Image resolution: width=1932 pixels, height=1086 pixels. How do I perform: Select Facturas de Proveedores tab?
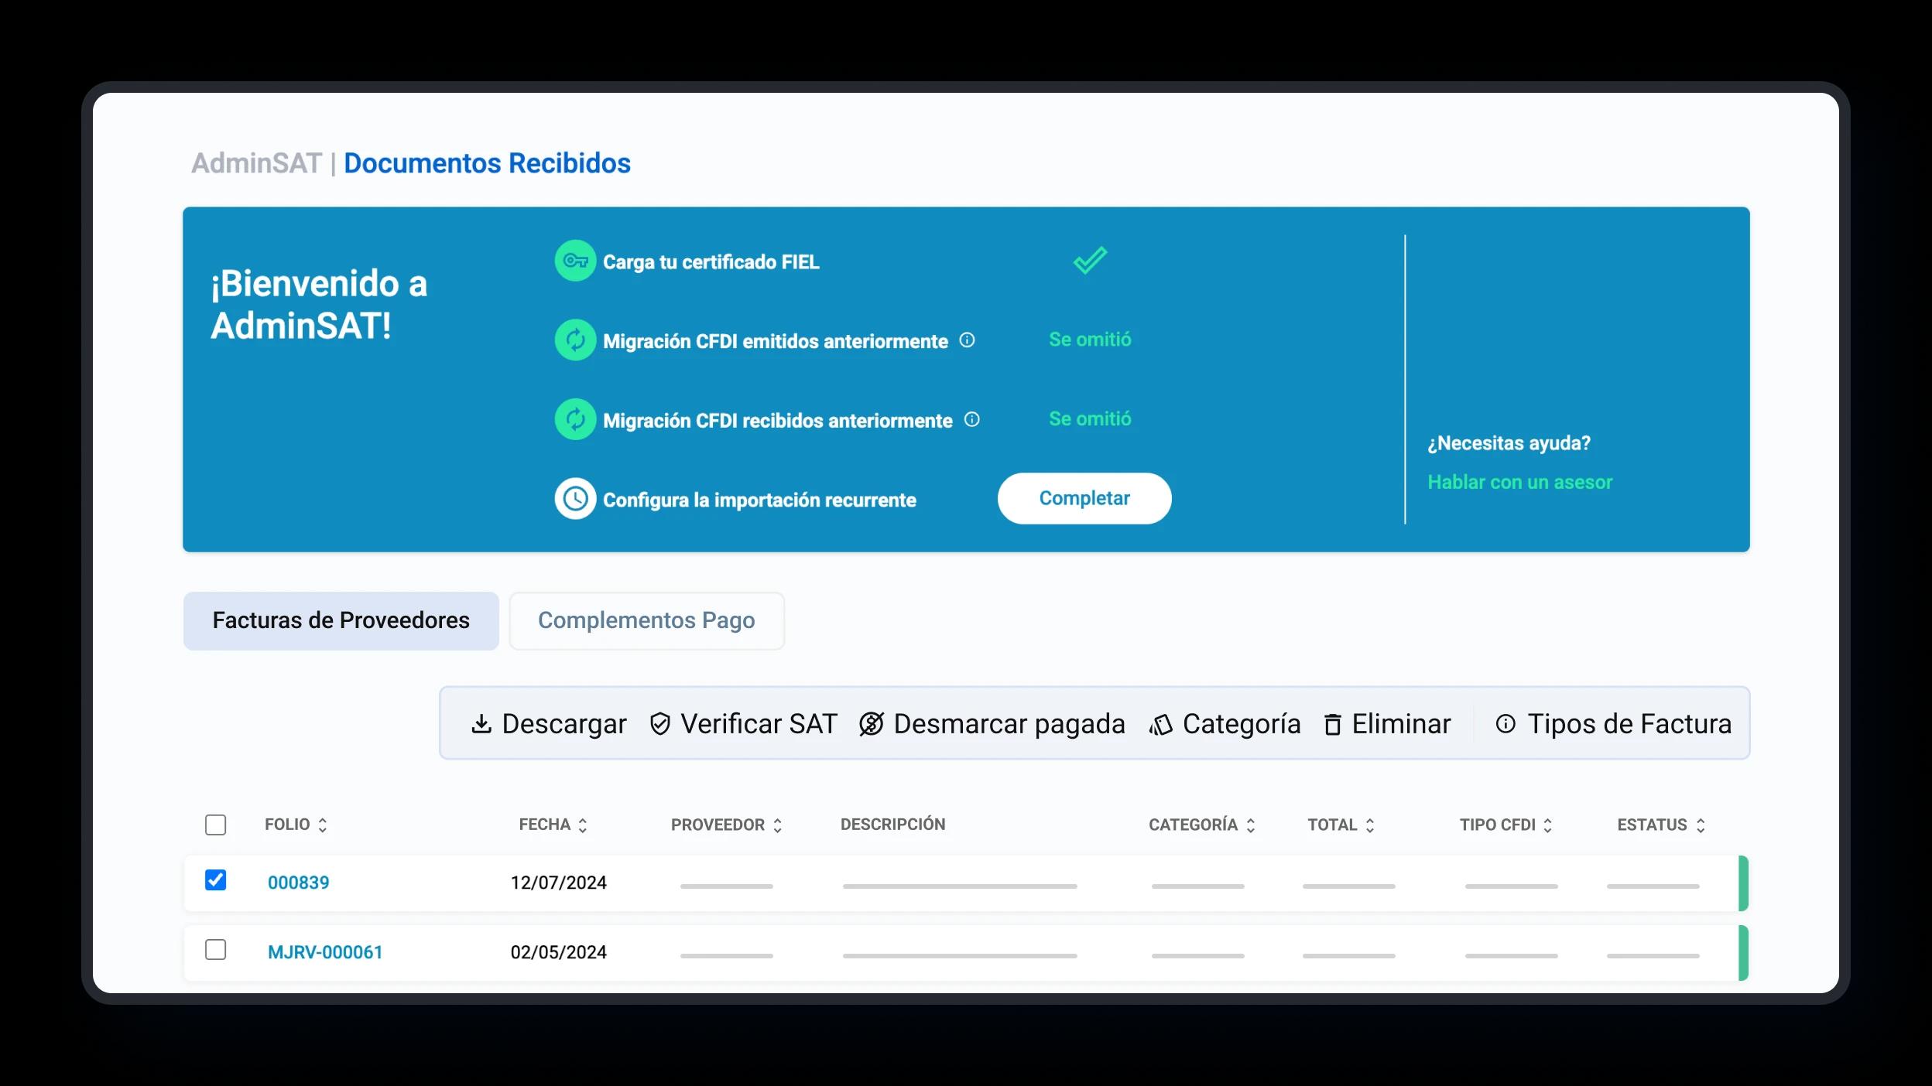(341, 620)
